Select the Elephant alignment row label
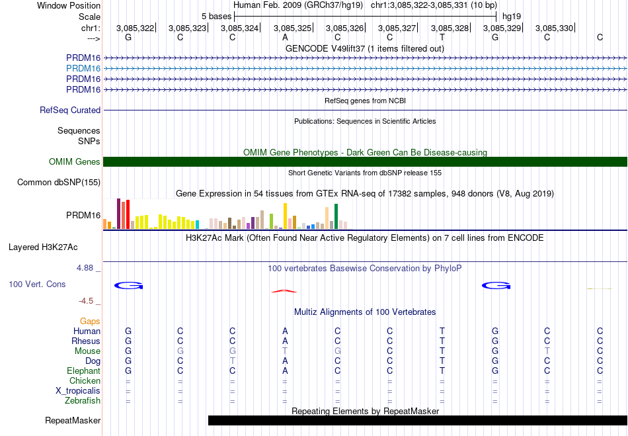The image size is (628, 436). click(x=84, y=371)
